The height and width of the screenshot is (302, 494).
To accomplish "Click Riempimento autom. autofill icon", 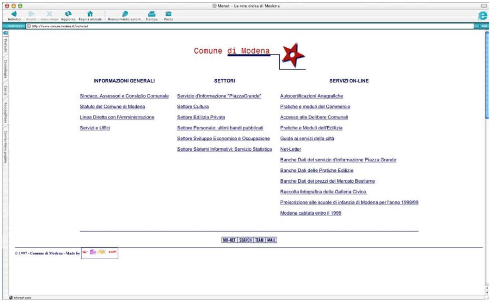I will (x=125, y=14).
